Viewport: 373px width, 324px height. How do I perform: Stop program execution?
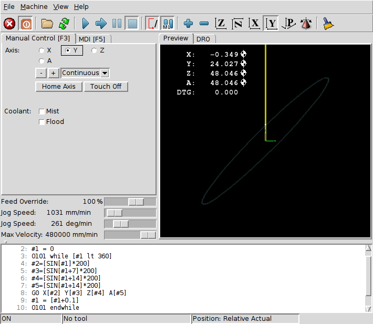point(132,24)
